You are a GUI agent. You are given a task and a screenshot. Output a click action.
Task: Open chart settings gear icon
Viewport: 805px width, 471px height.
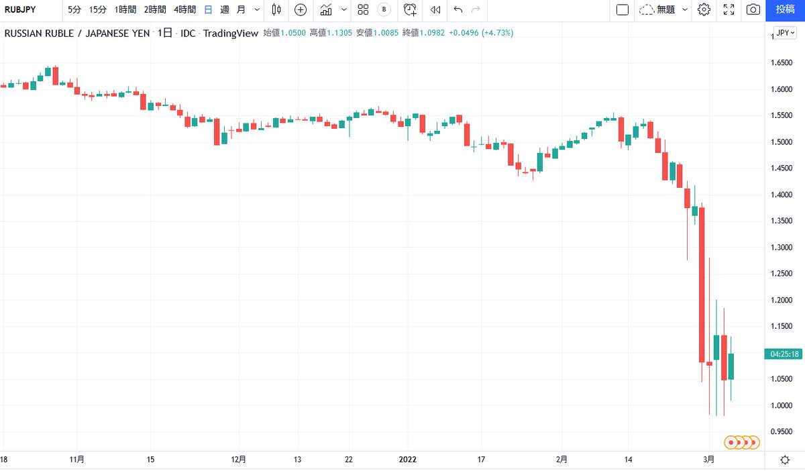point(704,9)
